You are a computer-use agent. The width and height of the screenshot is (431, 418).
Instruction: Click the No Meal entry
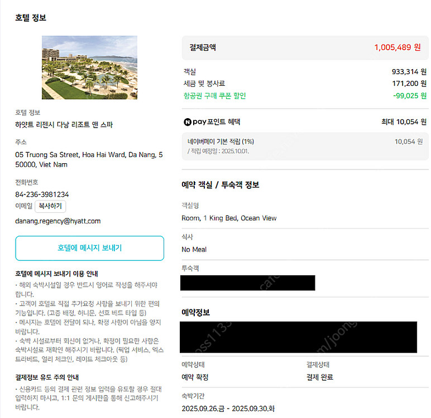(194, 249)
